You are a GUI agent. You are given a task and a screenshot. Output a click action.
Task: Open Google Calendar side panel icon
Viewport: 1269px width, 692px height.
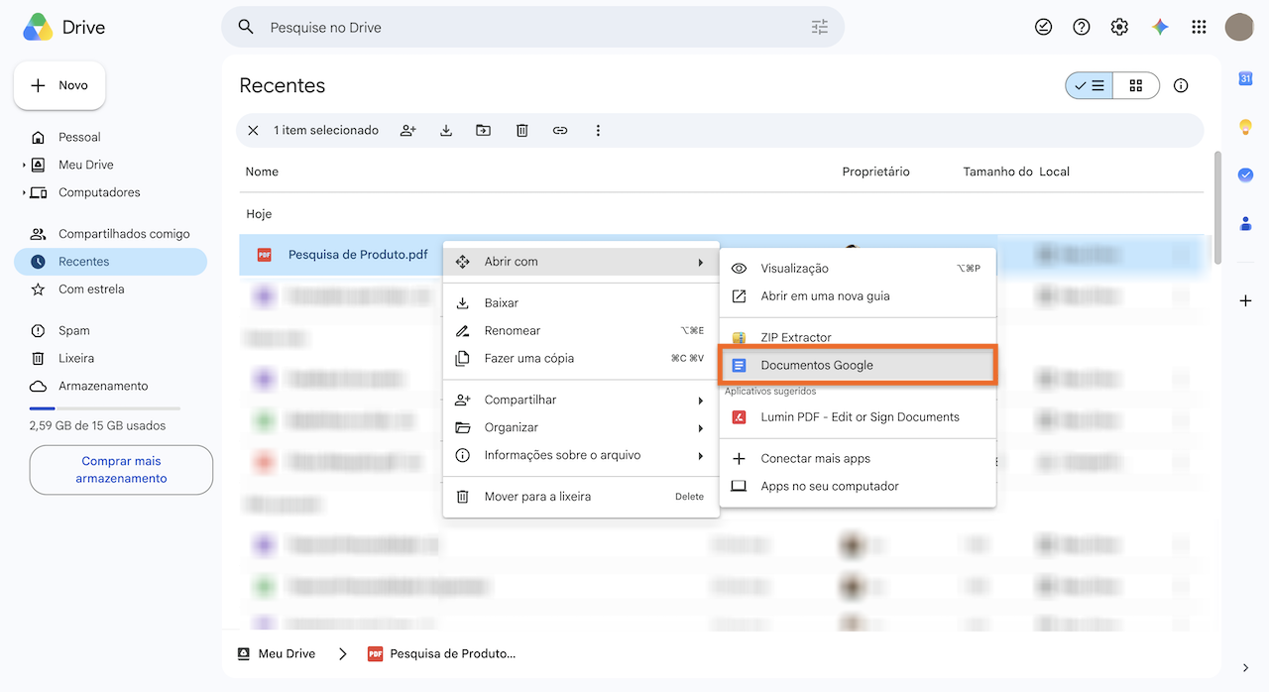(x=1245, y=78)
